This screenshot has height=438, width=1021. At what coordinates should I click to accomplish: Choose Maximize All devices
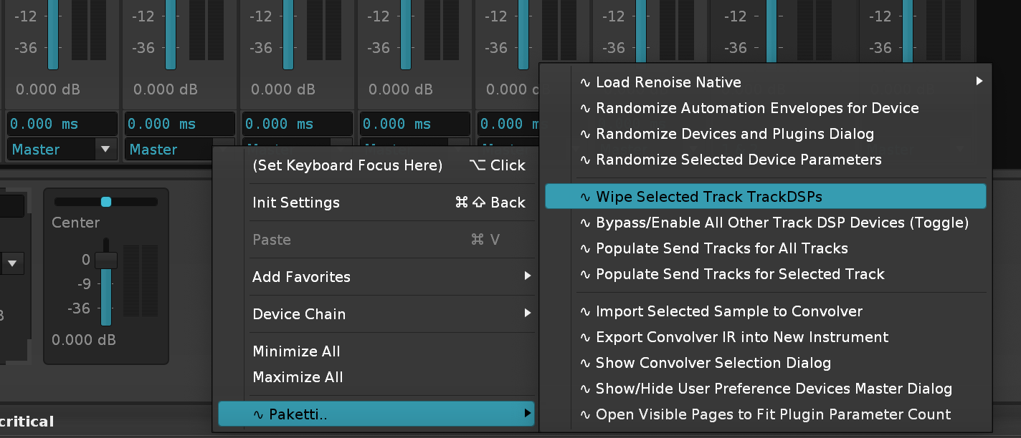[298, 377]
